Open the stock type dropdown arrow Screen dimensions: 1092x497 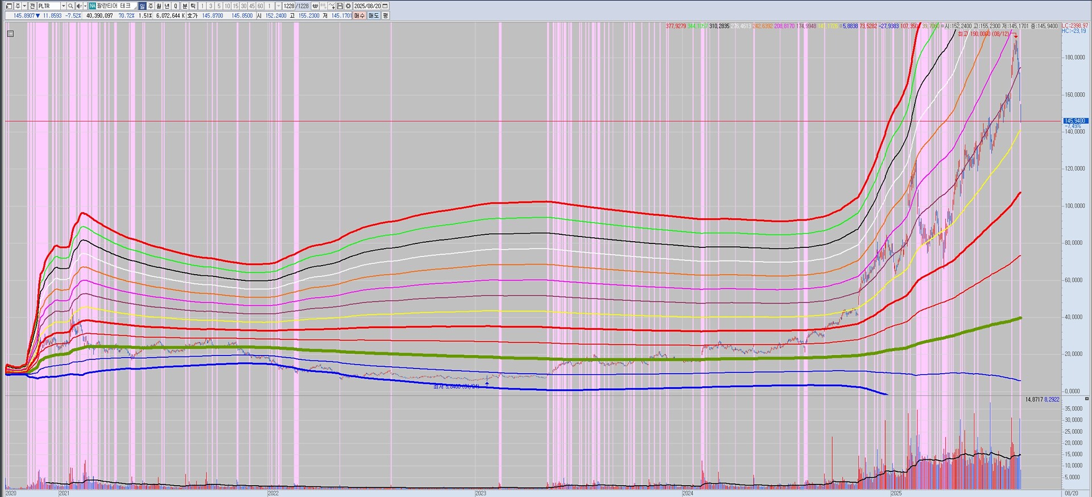pos(24,6)
